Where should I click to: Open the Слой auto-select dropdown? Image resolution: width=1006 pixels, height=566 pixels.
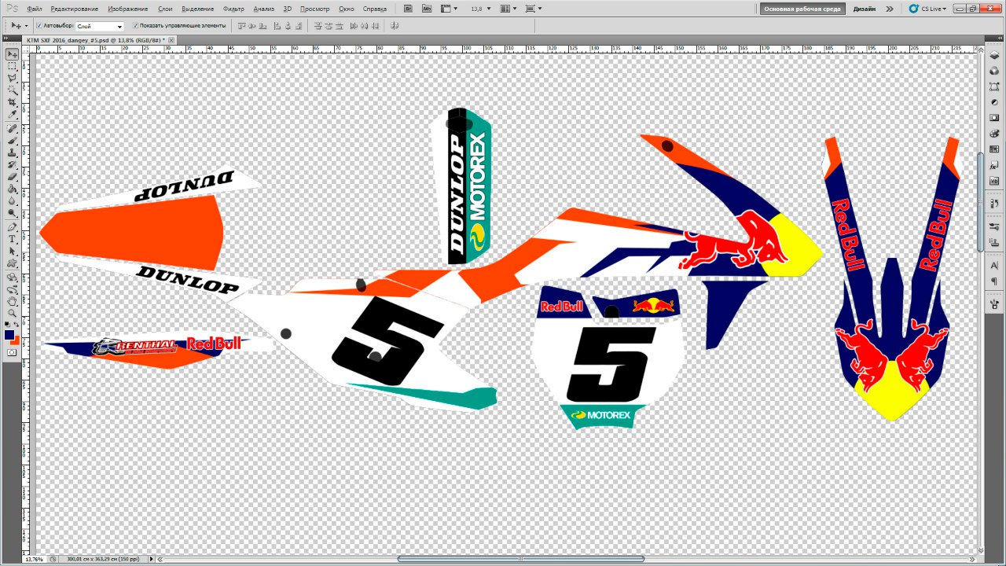point(99,26)
